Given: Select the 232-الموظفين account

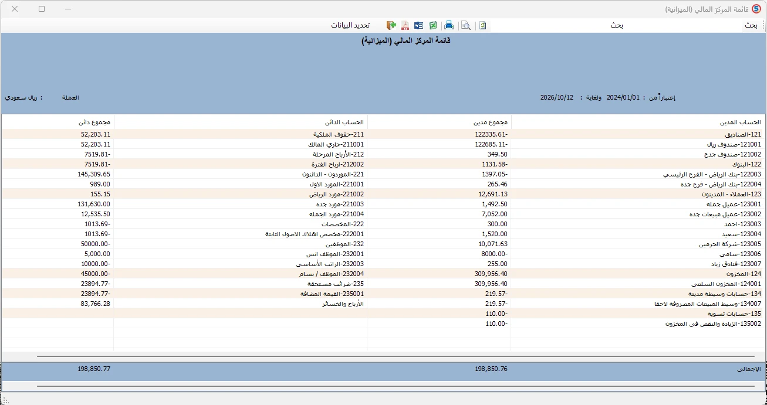Looking at the screenshot, I should [x=344, y=244].
